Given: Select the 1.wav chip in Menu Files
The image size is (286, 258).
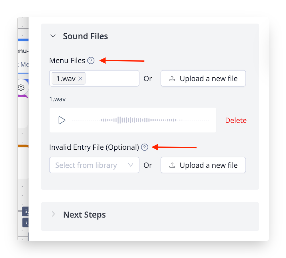Looking at the screenshot, I should (x=65, y=79).
